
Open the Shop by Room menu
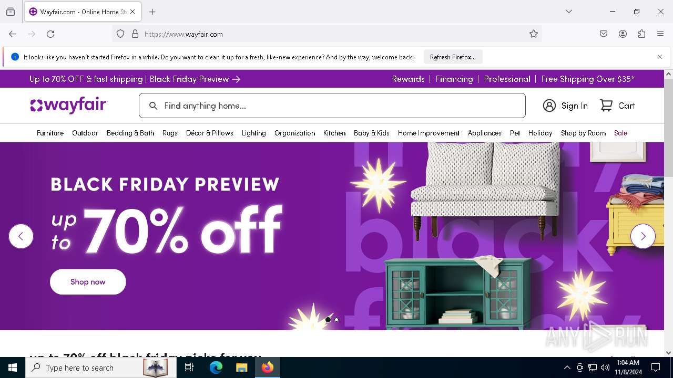click(x=583, y=133)
